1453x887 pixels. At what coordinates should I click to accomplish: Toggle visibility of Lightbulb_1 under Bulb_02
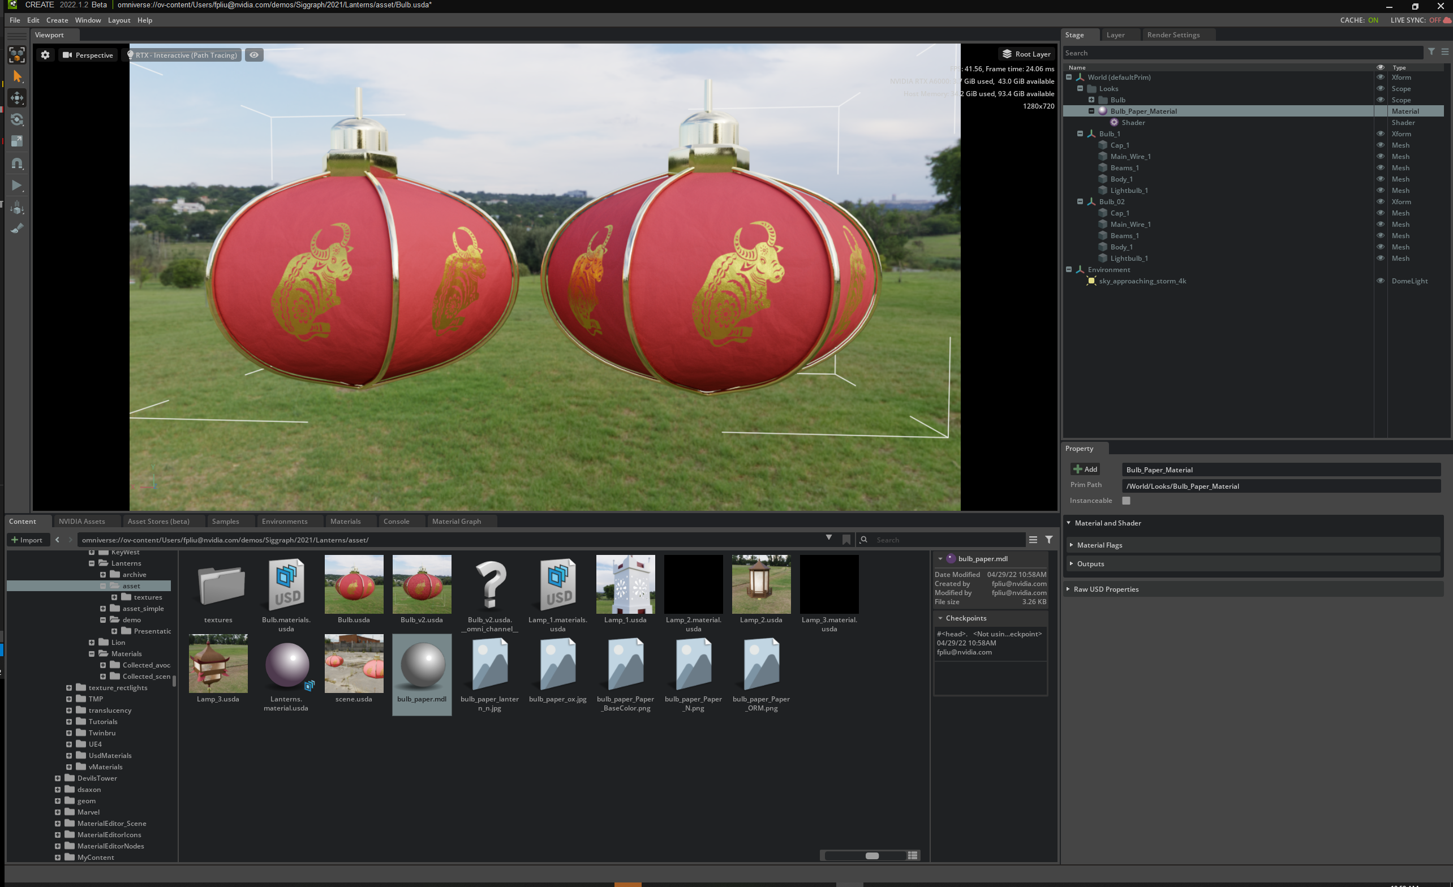[x=1381, y=259]
